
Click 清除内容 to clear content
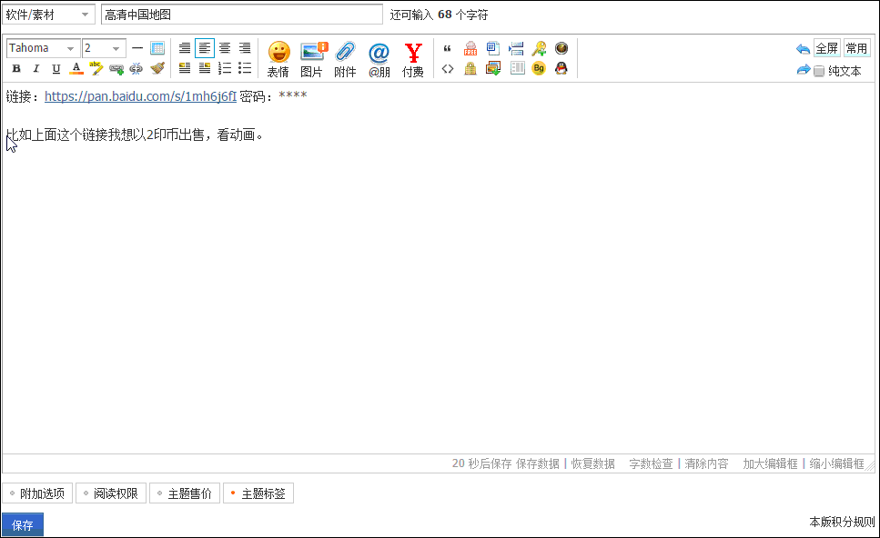[x=706, y=463]
